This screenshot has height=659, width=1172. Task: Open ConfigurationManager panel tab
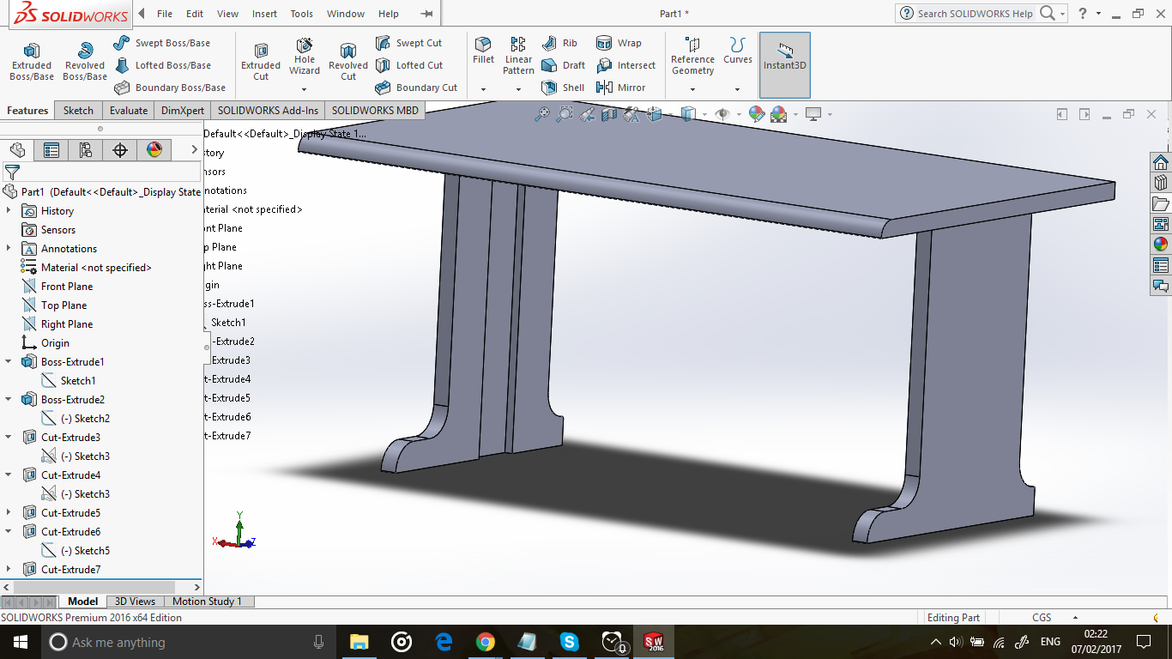click(86, 150)
